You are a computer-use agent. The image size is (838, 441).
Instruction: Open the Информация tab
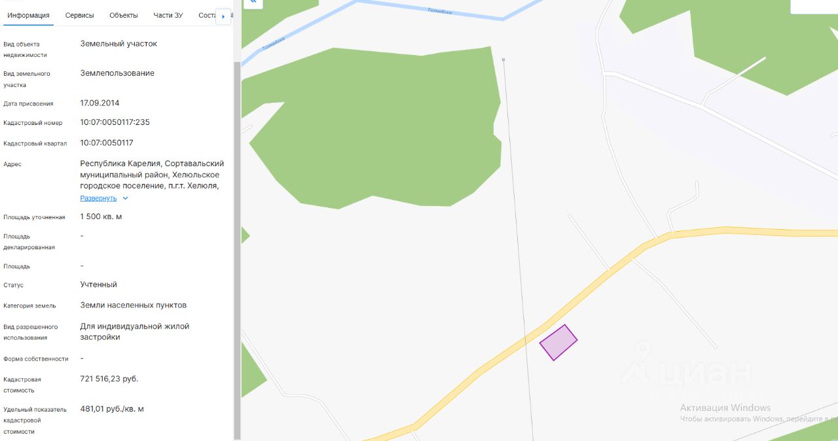(x=28, y=15)
